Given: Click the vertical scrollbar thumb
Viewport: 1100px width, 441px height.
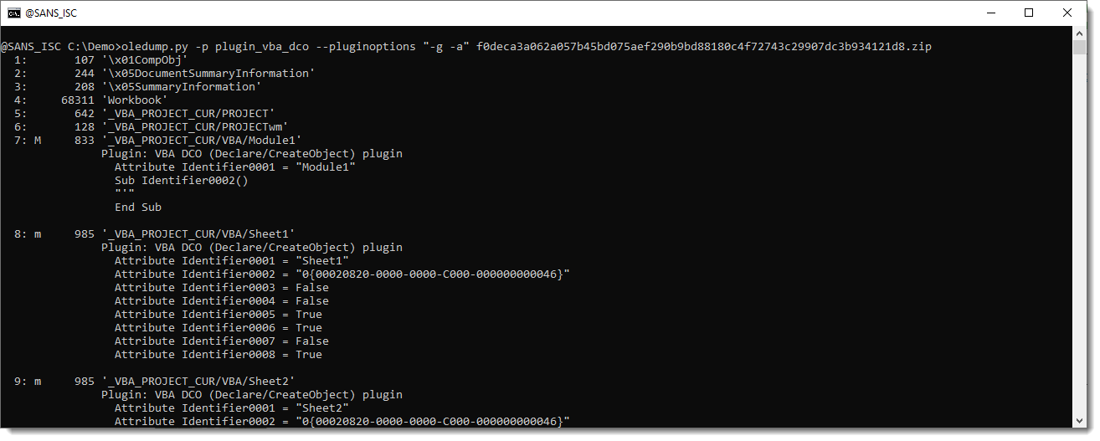Looking at the screenshot, I should point(1080,47).
